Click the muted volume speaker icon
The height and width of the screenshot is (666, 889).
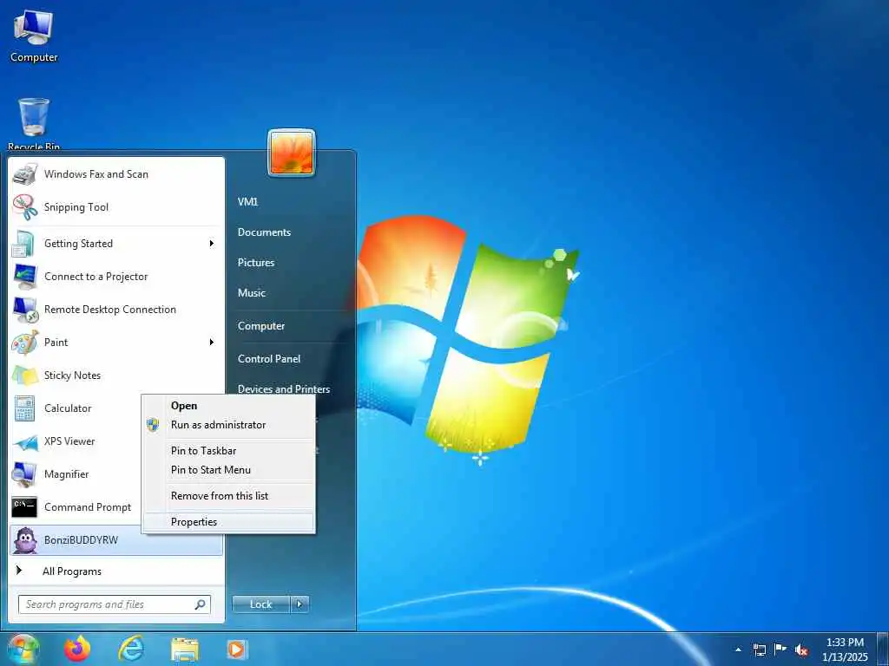tap(801, 650)
